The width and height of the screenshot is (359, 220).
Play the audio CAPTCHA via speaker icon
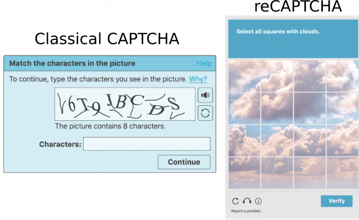tap(205, 95)
